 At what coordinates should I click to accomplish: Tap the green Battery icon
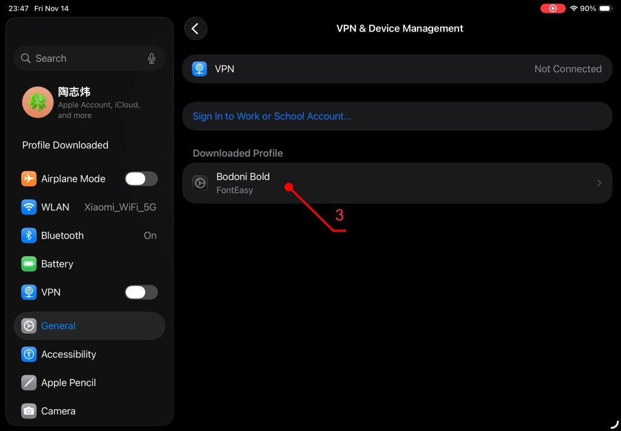click(x=29, y=264)
